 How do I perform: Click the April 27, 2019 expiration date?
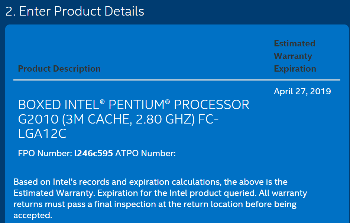coord(302,91)
